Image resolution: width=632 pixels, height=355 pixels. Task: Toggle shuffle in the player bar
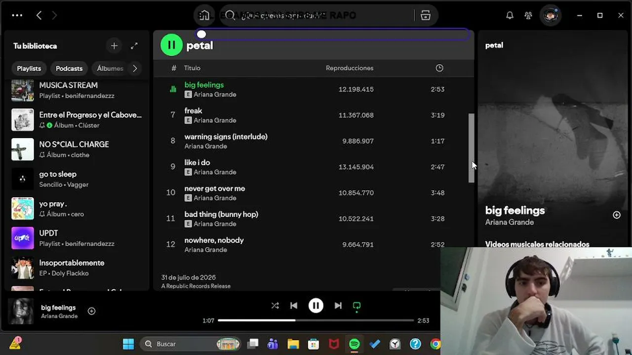(275, 306)
